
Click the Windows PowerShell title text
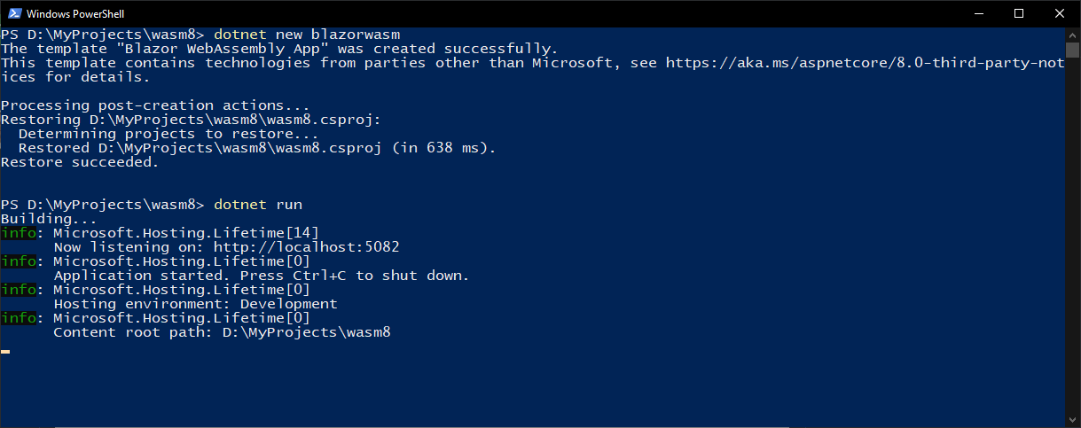click(74, 14)
